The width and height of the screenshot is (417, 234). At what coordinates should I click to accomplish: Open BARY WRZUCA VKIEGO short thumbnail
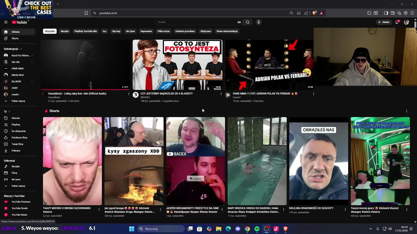pyautogui.click(x=257, y=161)
